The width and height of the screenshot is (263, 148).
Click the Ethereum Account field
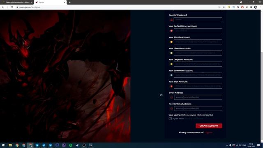(x=198, y=75)
